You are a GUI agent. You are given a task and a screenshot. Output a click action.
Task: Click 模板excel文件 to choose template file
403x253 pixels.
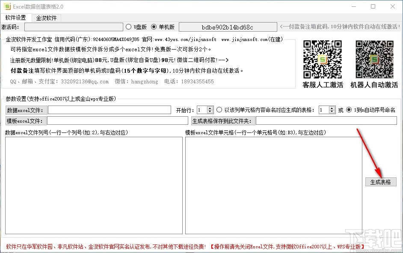click(x=26, y=121)
